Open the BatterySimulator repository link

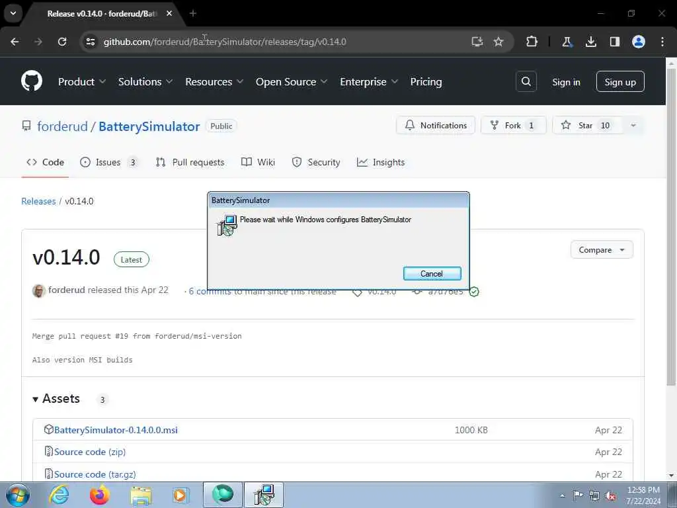tap(149, 126)
